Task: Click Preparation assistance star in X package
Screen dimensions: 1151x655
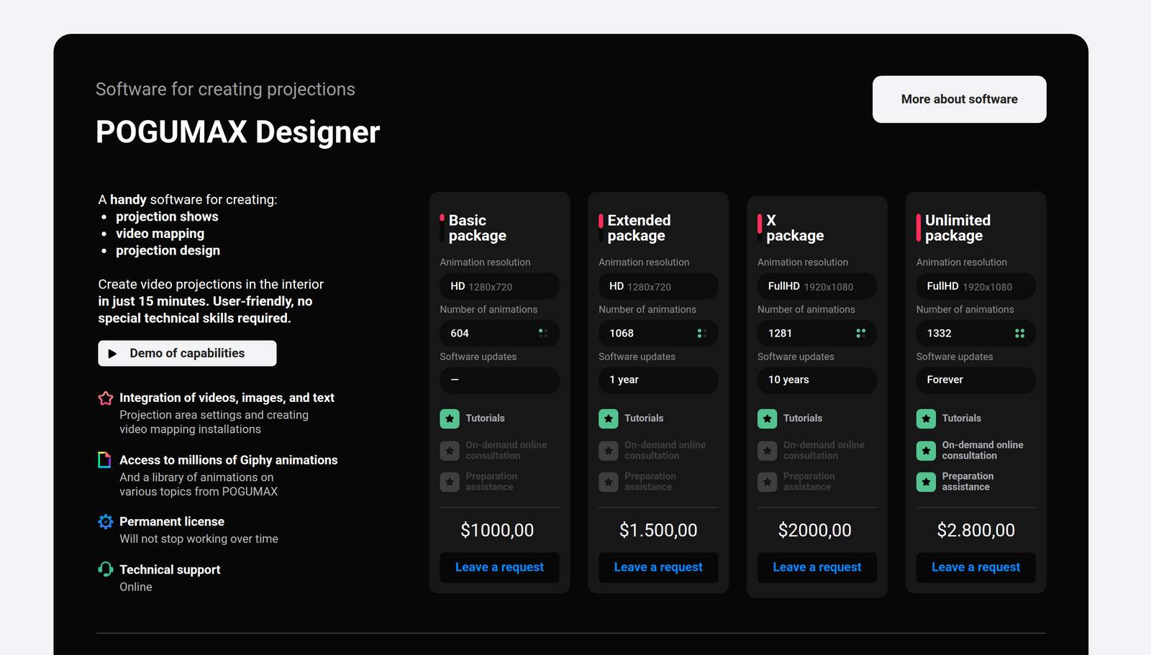Action: click(767, 482)
